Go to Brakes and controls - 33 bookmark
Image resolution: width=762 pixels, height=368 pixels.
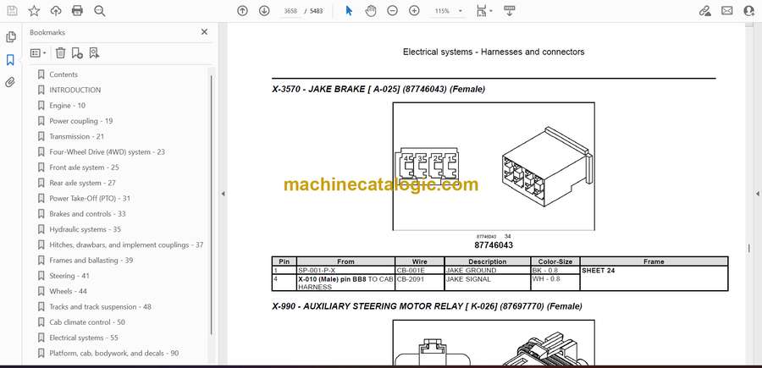pyautogui.click(x=87, y=214)
